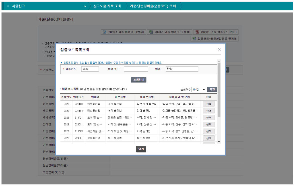
Task: Click the Excel icon on 업종코드-표준산업분류 연계표
Action: 194,38
